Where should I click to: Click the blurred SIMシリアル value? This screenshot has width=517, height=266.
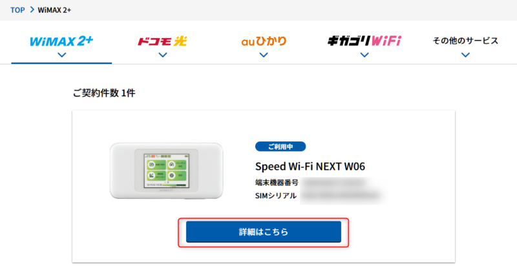tap(343, 196)
